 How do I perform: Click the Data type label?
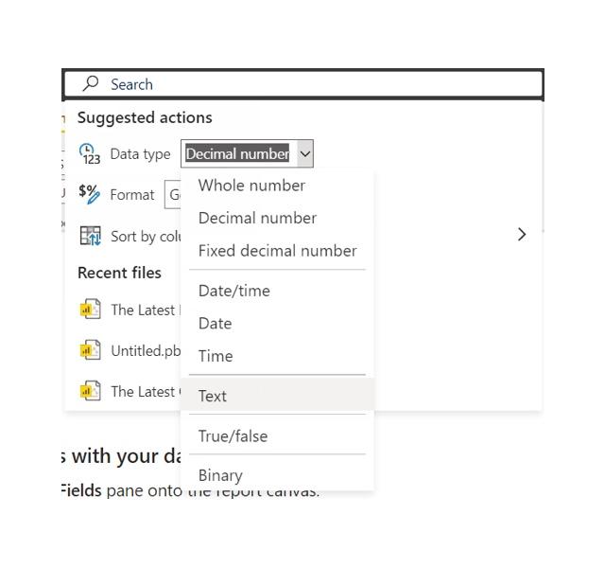click(140, 154)
